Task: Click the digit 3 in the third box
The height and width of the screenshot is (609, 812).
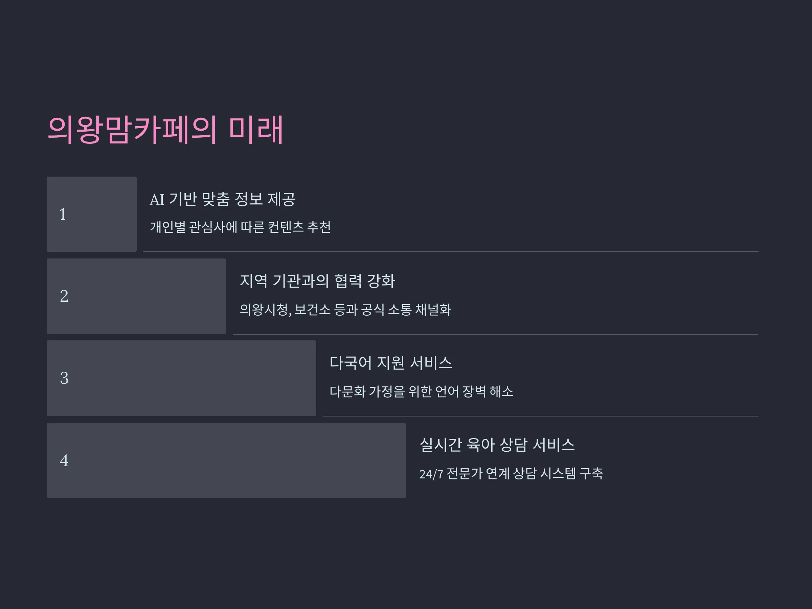Action: coord(64,378)
